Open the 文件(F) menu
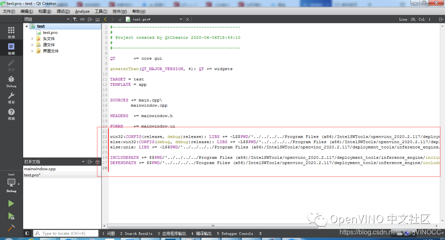Image resolution: width=445 pixels, height=240 pixels. (9, 12)
